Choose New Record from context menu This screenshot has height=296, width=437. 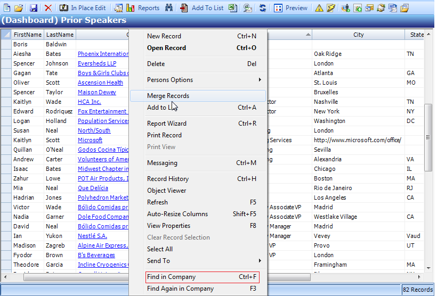pos(198,36)
